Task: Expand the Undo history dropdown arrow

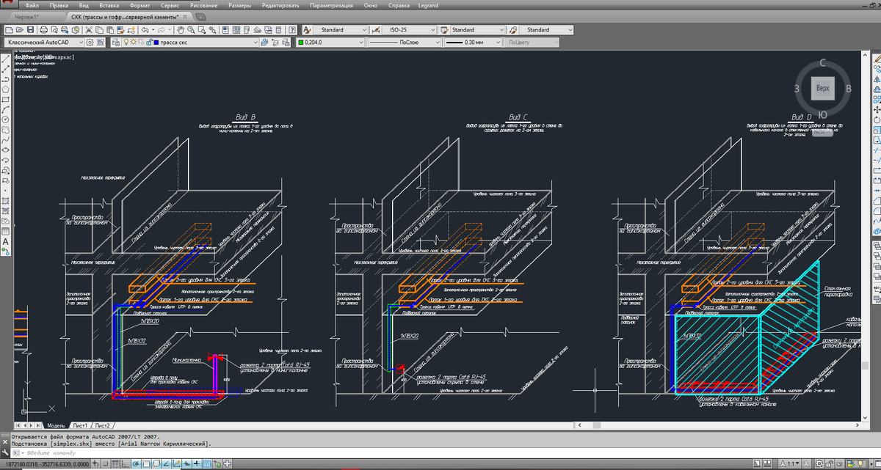Action: (152, 30)
